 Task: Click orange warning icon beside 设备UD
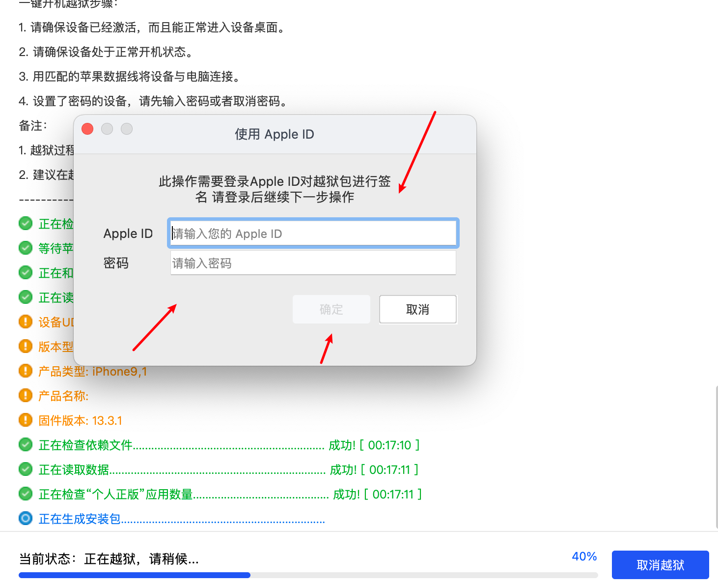click(x=26, y=322)
